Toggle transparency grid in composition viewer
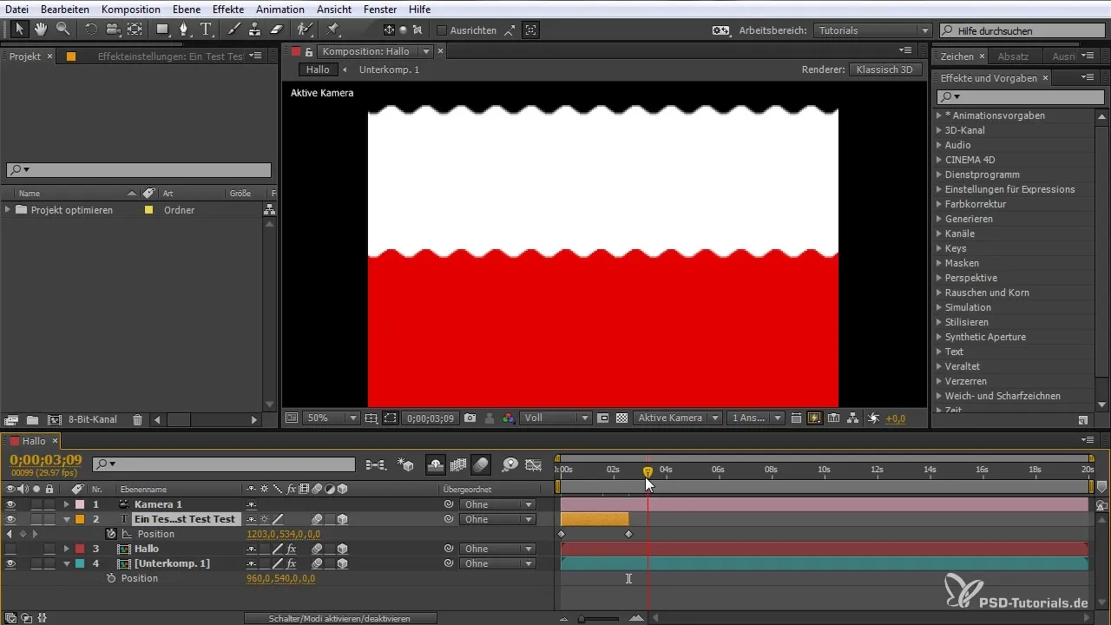The width and height of the screenshot is (1111, 625). (x=621, y=418)
